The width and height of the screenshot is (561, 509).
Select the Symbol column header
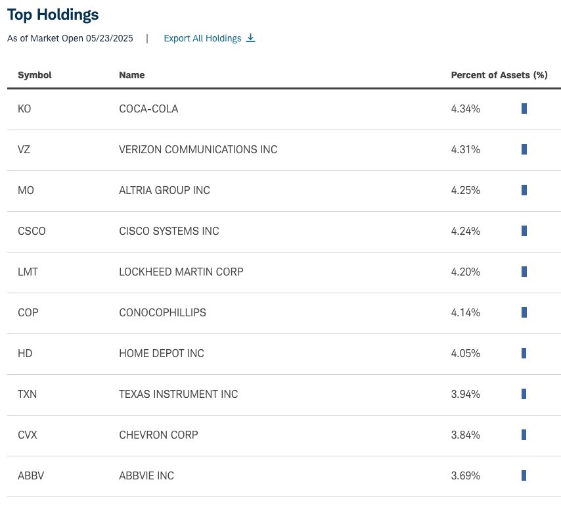point(35,75)
